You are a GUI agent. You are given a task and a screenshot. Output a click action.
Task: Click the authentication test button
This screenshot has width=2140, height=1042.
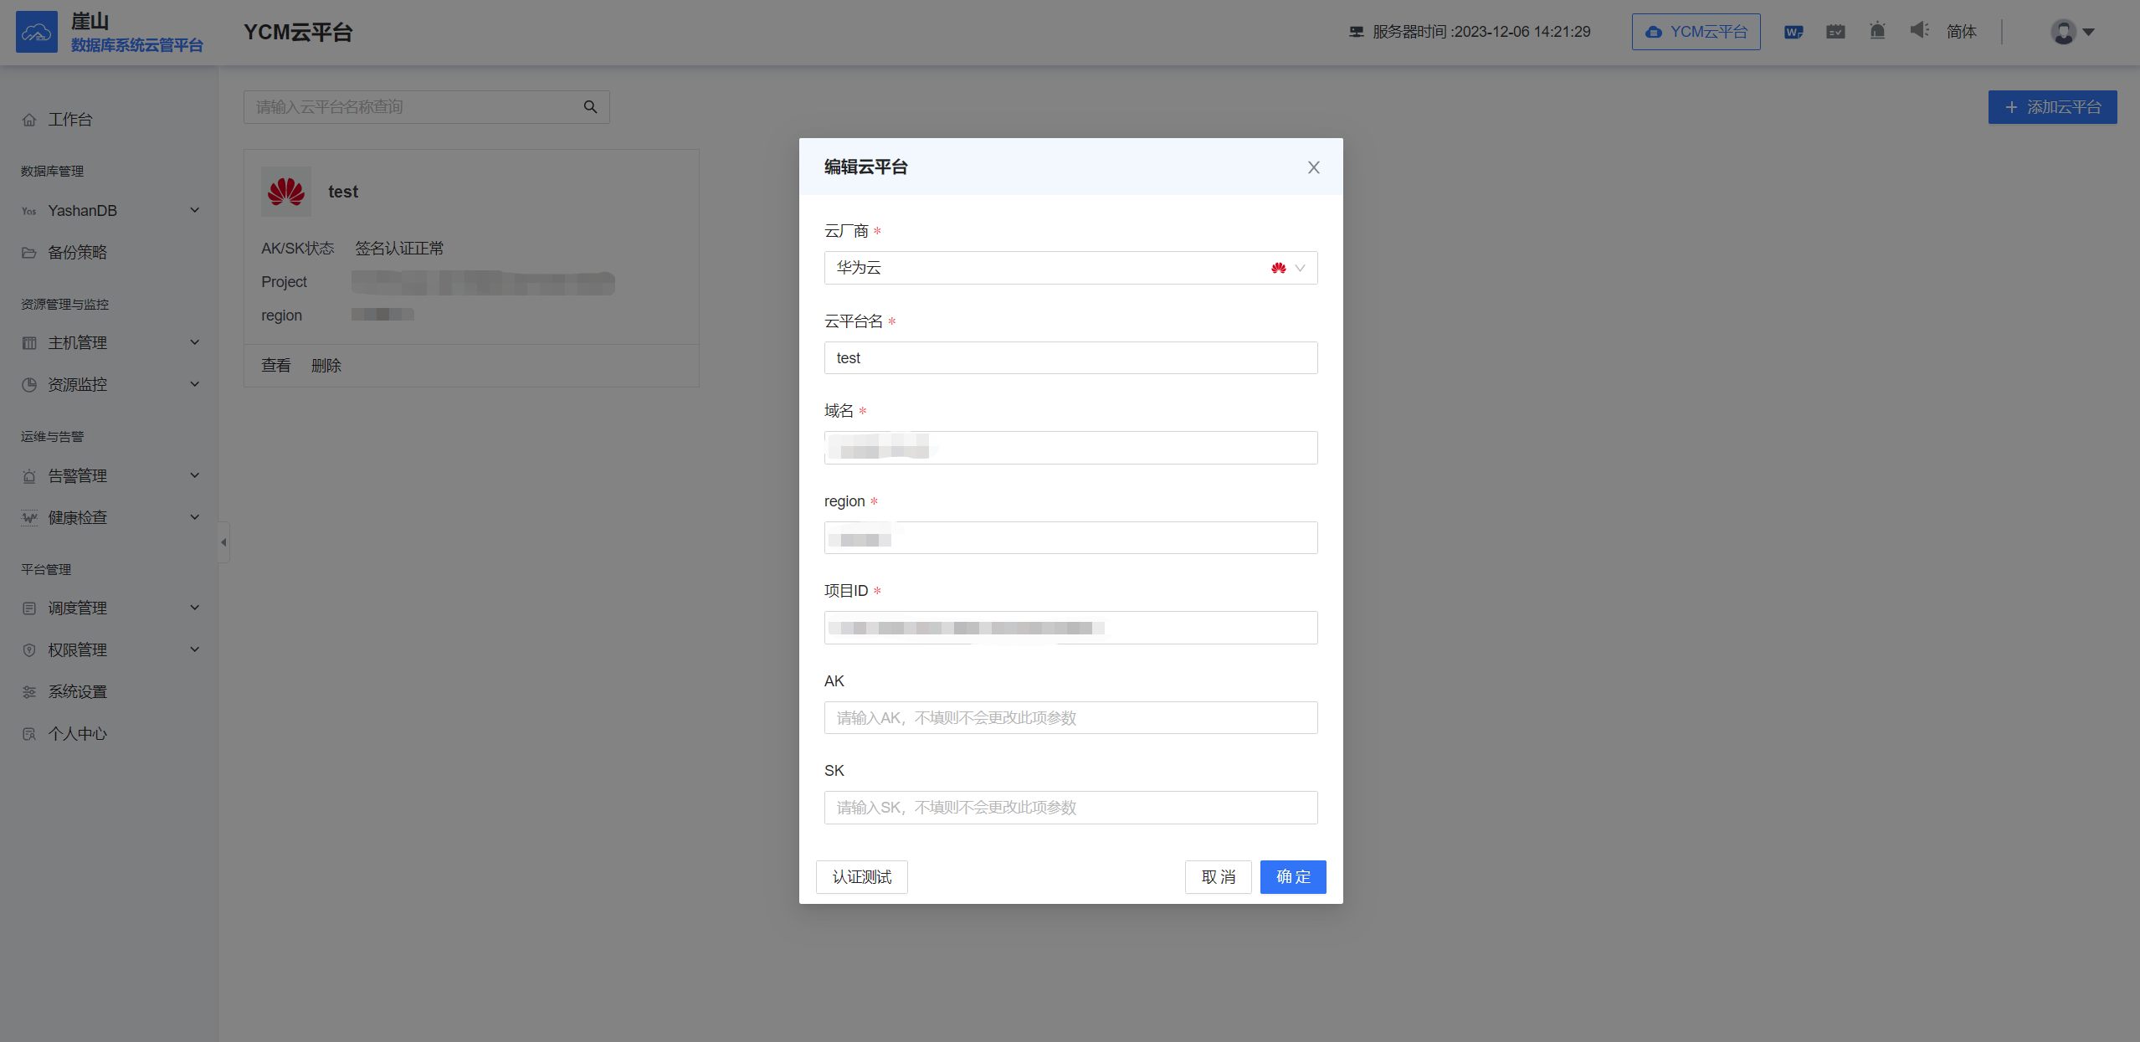point(861,877)
